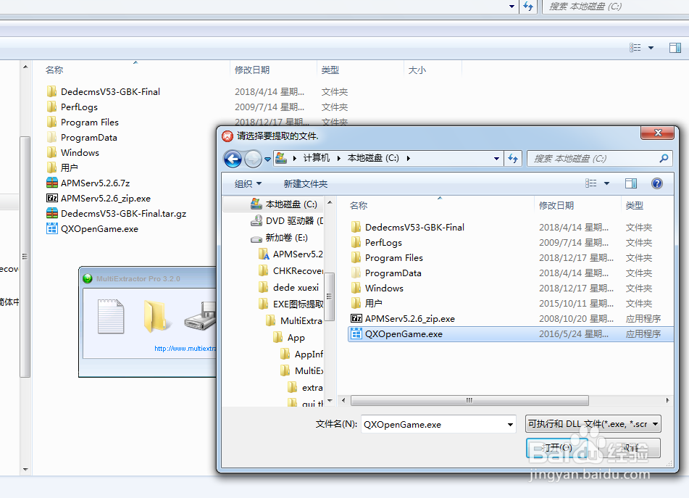Click 本地磁盘 (C:) in the dialog breadcrumb
The width and height of the screenshot is (689, 498).
[x=373, y=158]
